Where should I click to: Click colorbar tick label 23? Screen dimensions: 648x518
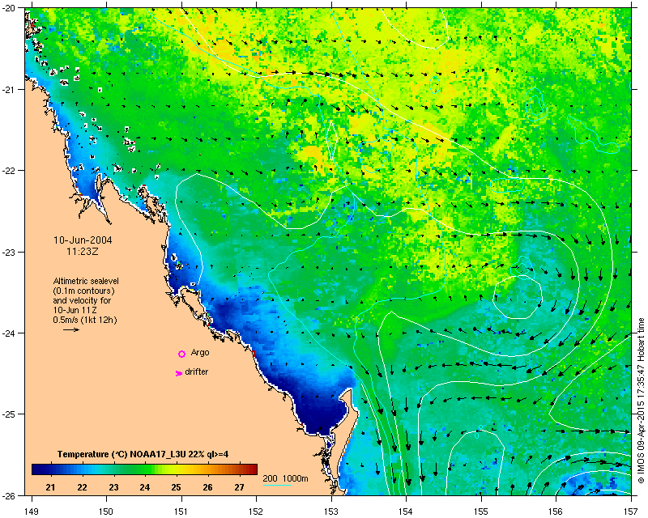tap(113, 487)
